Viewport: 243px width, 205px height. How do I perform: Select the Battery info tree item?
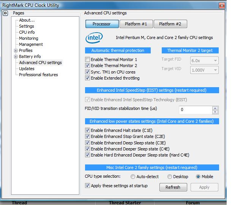(x=30, y=56)
